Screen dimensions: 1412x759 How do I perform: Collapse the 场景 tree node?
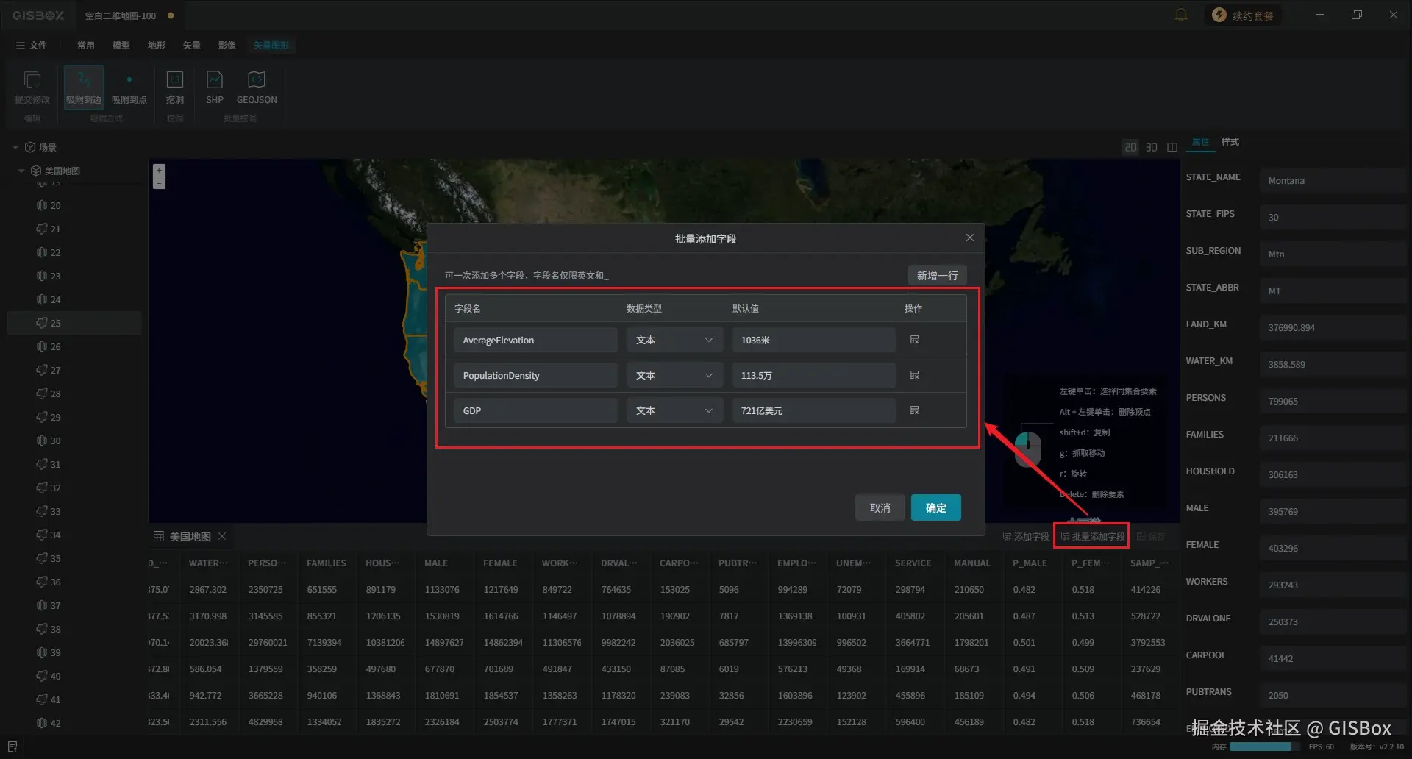coord(15,147)
